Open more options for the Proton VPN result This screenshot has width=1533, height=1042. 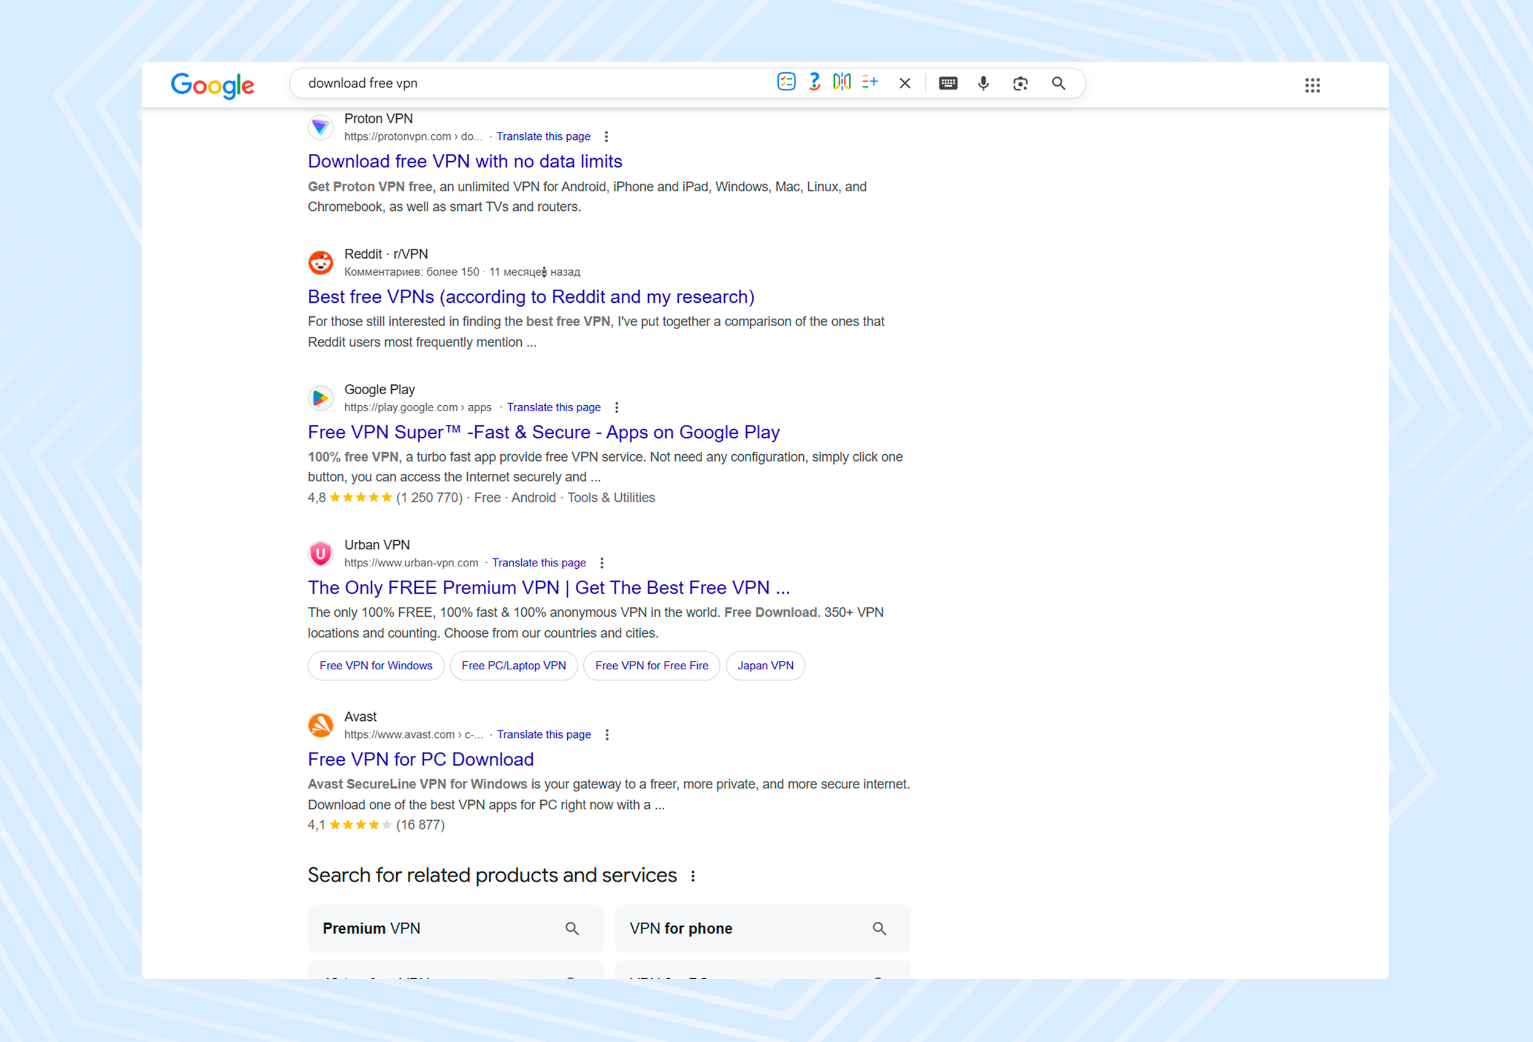pyautogui.click(x=606, y=137)
